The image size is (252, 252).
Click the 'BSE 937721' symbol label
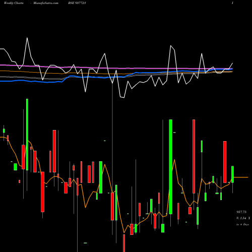click(x=77, y=3)
